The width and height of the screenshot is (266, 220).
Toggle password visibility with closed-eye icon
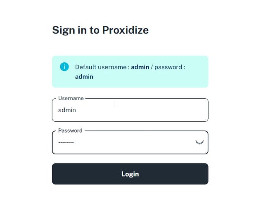click(x=199, y=142)
